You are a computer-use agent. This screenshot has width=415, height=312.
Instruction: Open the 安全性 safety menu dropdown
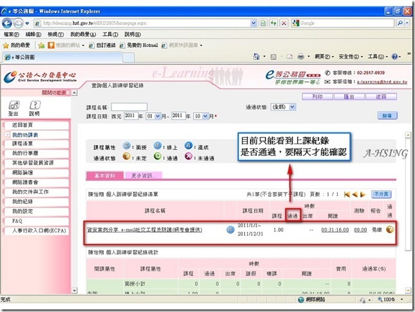click(351, 57)
